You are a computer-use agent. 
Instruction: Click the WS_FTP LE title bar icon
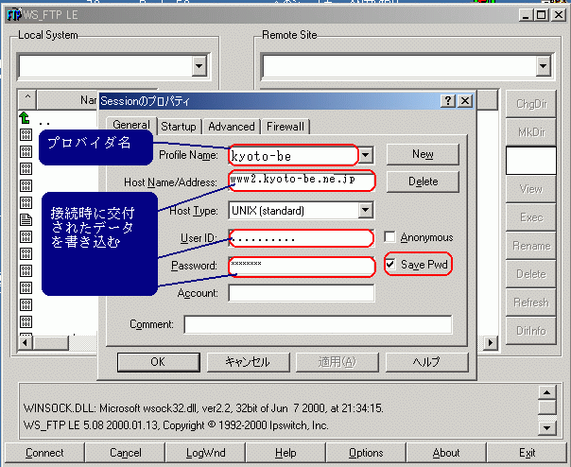click(x=14, y=15)
